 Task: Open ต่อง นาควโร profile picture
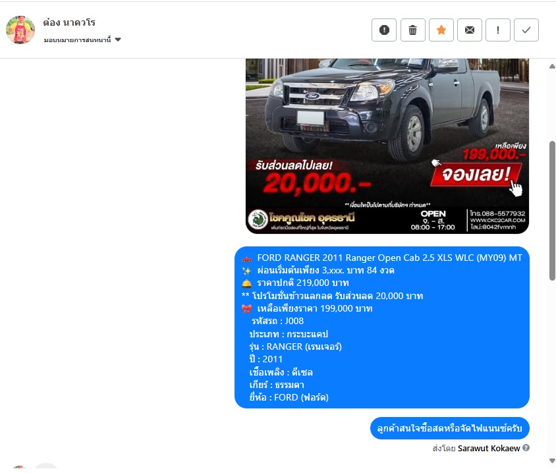point(20,30)
